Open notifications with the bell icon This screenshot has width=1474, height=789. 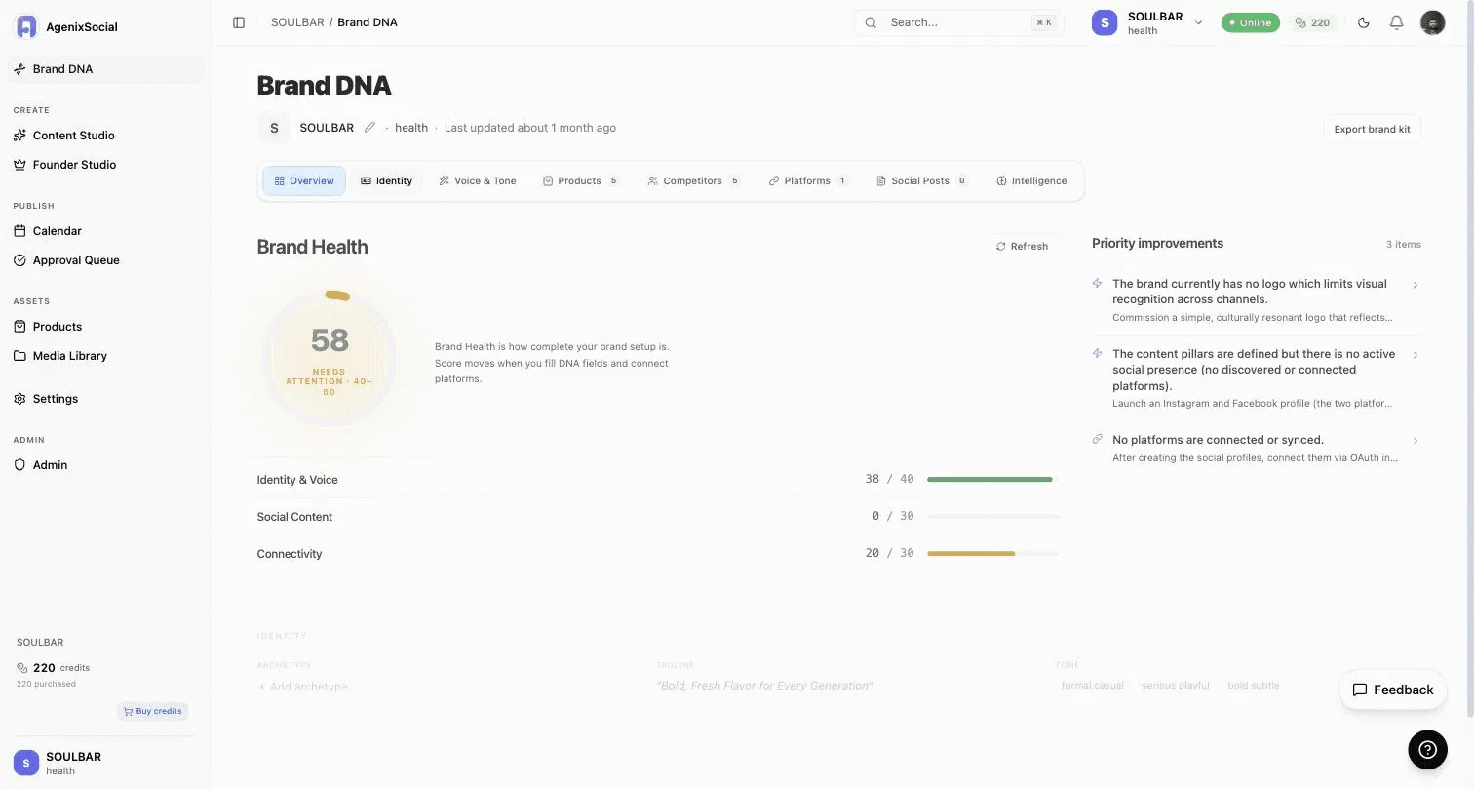(x=1397, y=22)
